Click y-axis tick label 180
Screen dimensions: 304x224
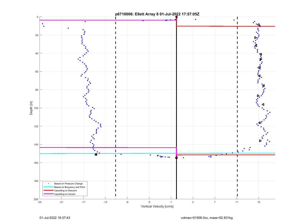[x=36, y=181]
